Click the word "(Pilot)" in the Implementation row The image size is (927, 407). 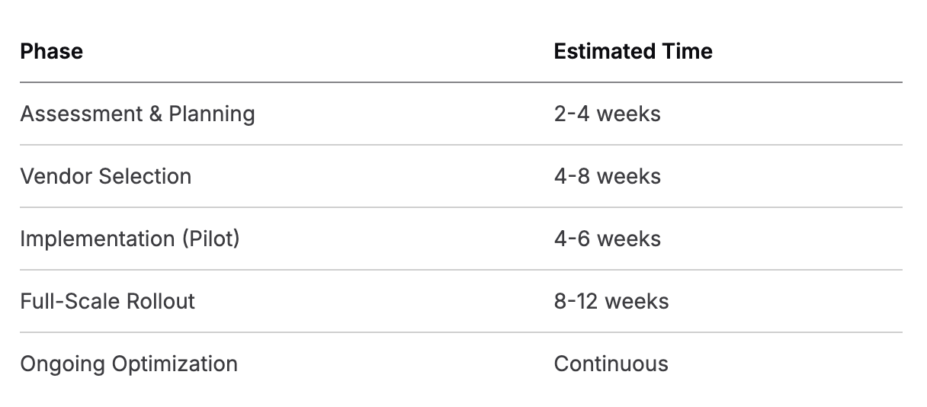[x=210, y=239]
